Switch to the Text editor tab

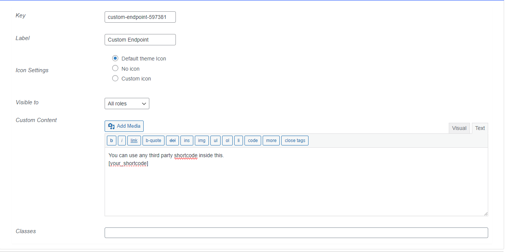click(x=480, y=128)
